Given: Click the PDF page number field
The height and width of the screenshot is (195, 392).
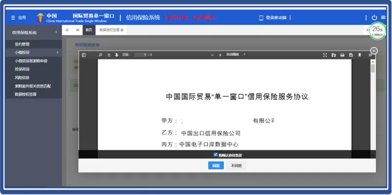Looking at the screenshot, I should click(140, 55).
